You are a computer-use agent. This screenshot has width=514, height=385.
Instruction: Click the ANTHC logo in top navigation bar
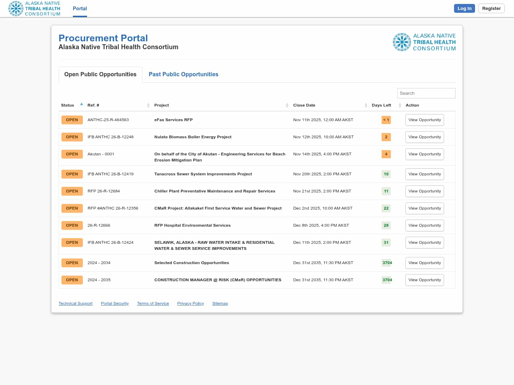pos(34,9)
